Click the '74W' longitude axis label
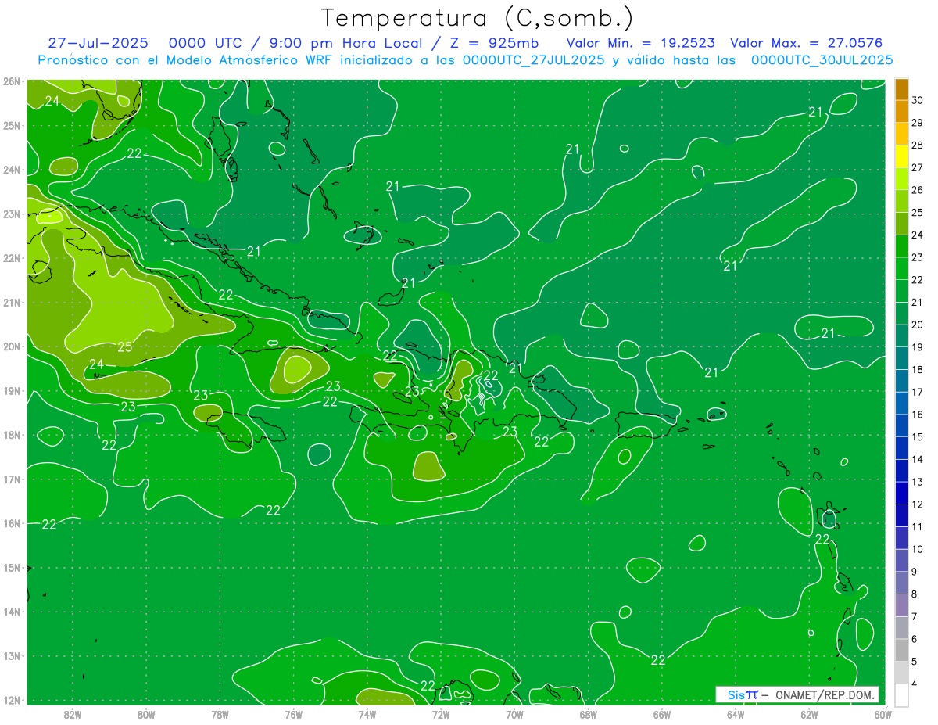This screenshot has height=725, width=938. tap(367, 714)
